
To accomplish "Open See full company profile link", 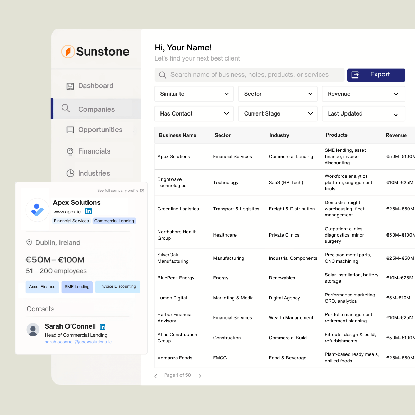I will pos(118,190).
